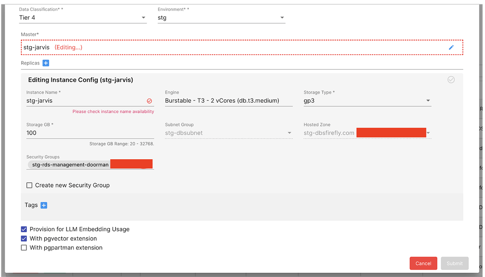Focus the Storage GB input field
Image resolution: width=485 pixels, height=277 pixels.
(x=90, y=133)
